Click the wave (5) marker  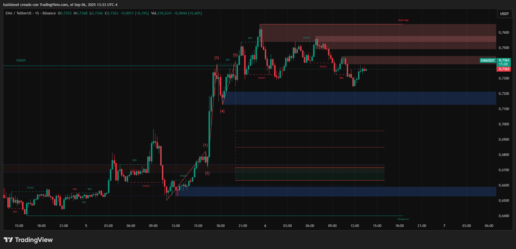[x=235, y=55]
